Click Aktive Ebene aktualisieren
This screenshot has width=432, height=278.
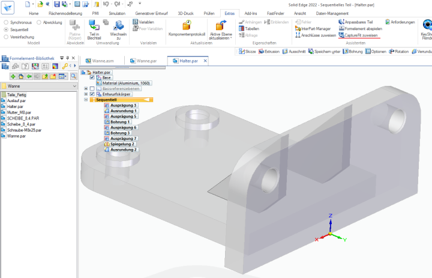click(221, 30)
